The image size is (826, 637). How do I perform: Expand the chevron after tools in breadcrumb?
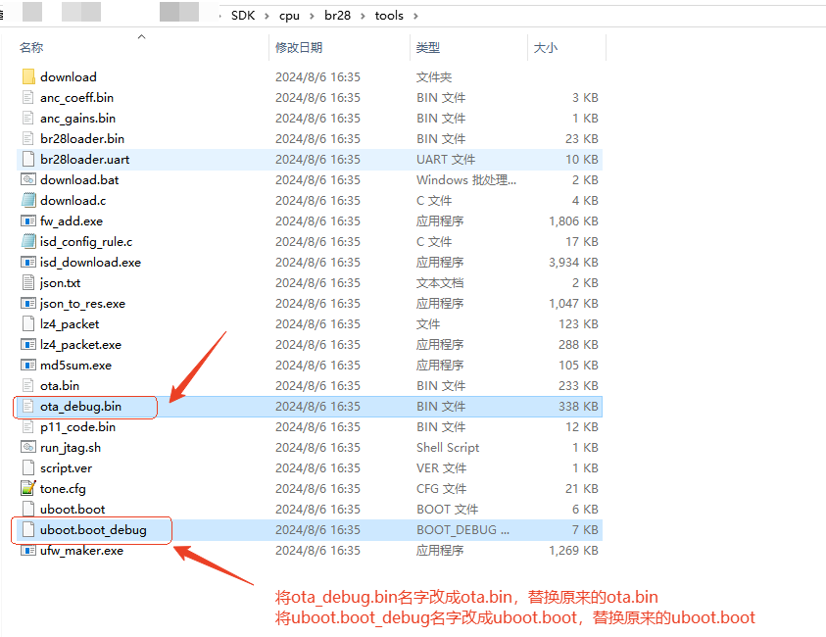[415, 16]
